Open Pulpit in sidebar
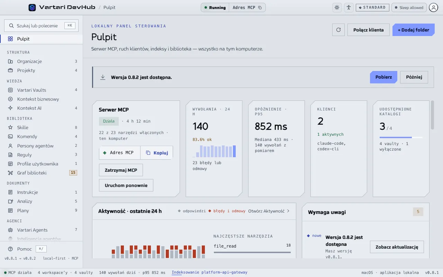 [x=42, y=39]
